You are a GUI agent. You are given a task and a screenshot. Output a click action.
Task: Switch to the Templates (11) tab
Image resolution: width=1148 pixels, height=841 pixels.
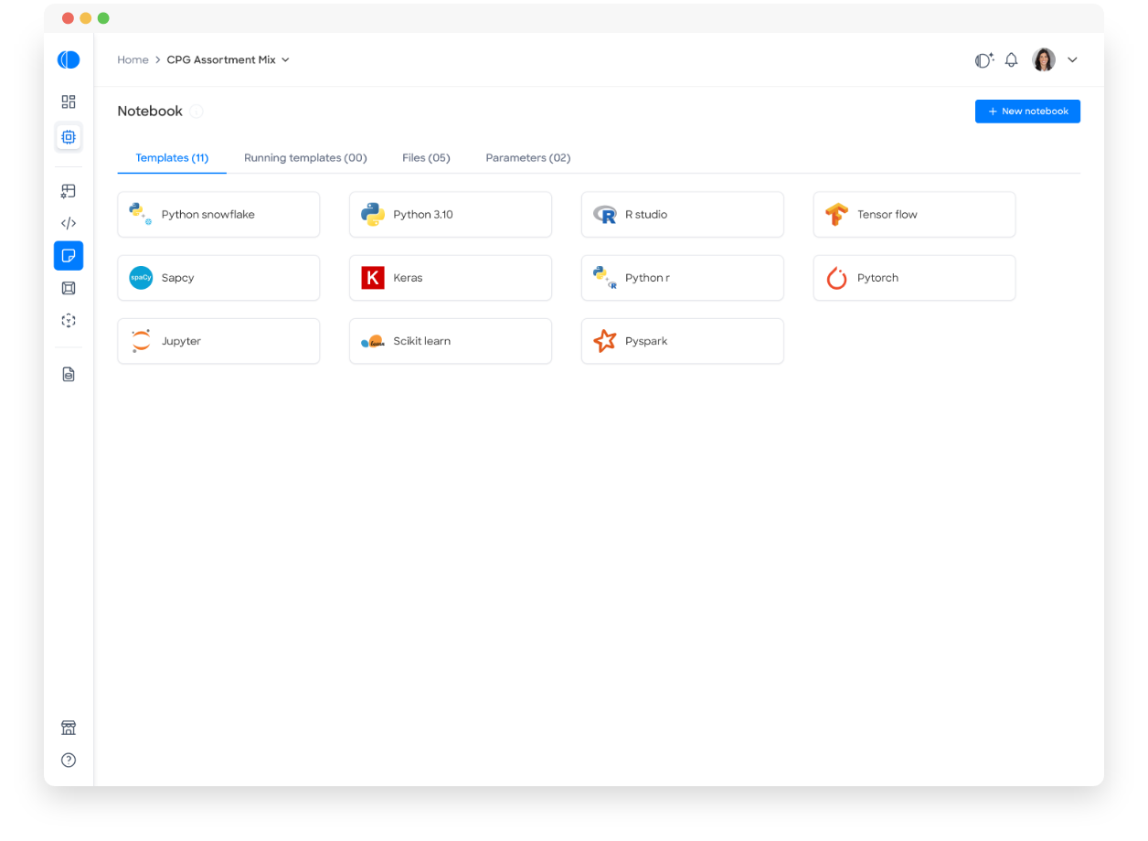(172, 158)
